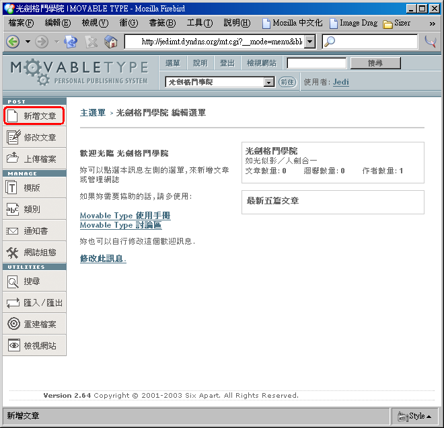Click the 新增文章 new entry icon
Viewport: 444px width, 428px height.
coord(13,116)
